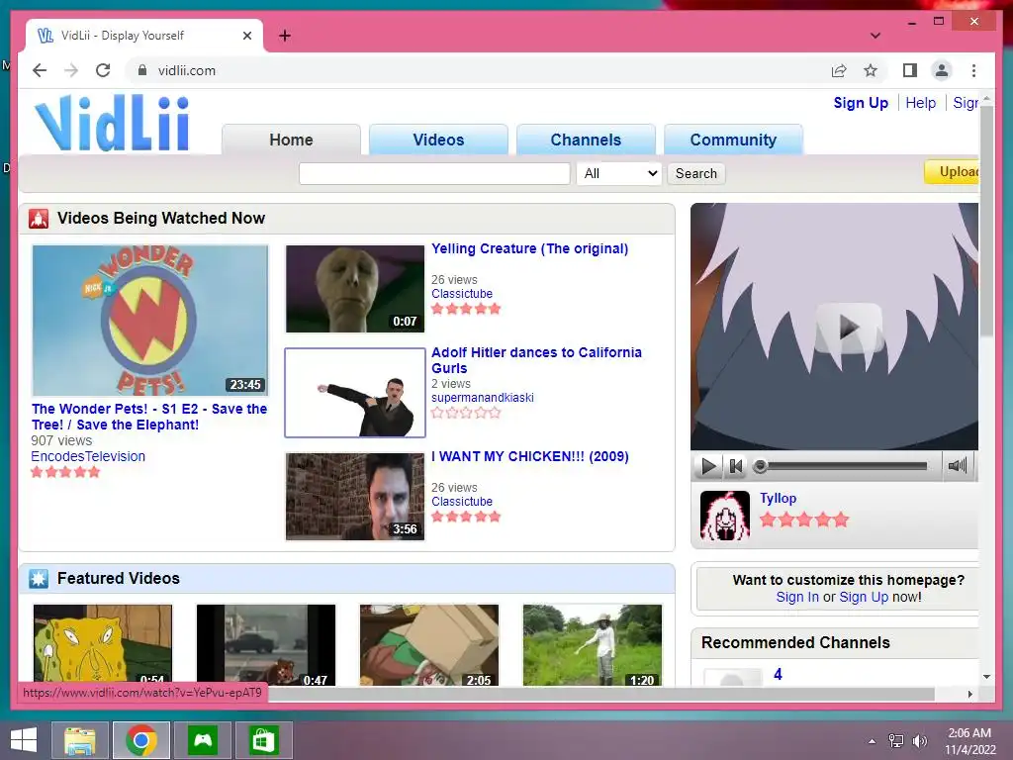Open the EncodesTelevision channel link

coord(88,456)
